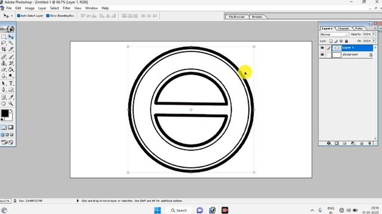Toggle Auto Select Layer checkbox
The image size is (382, 214).
(19, 16)
